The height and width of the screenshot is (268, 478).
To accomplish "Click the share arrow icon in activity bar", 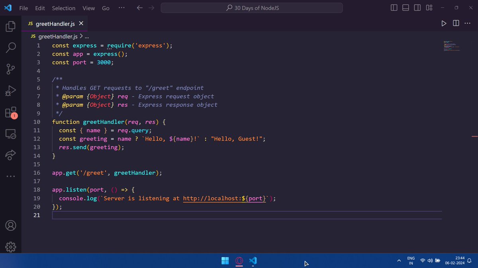I will click(11, 155).
